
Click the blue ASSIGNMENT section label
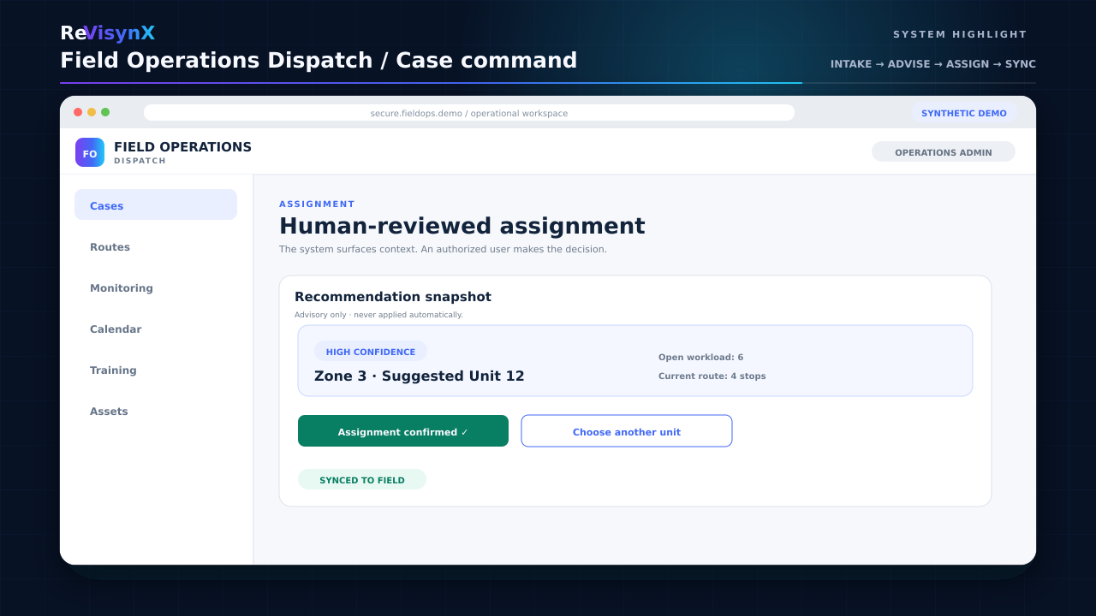click(x=317, y=204)
